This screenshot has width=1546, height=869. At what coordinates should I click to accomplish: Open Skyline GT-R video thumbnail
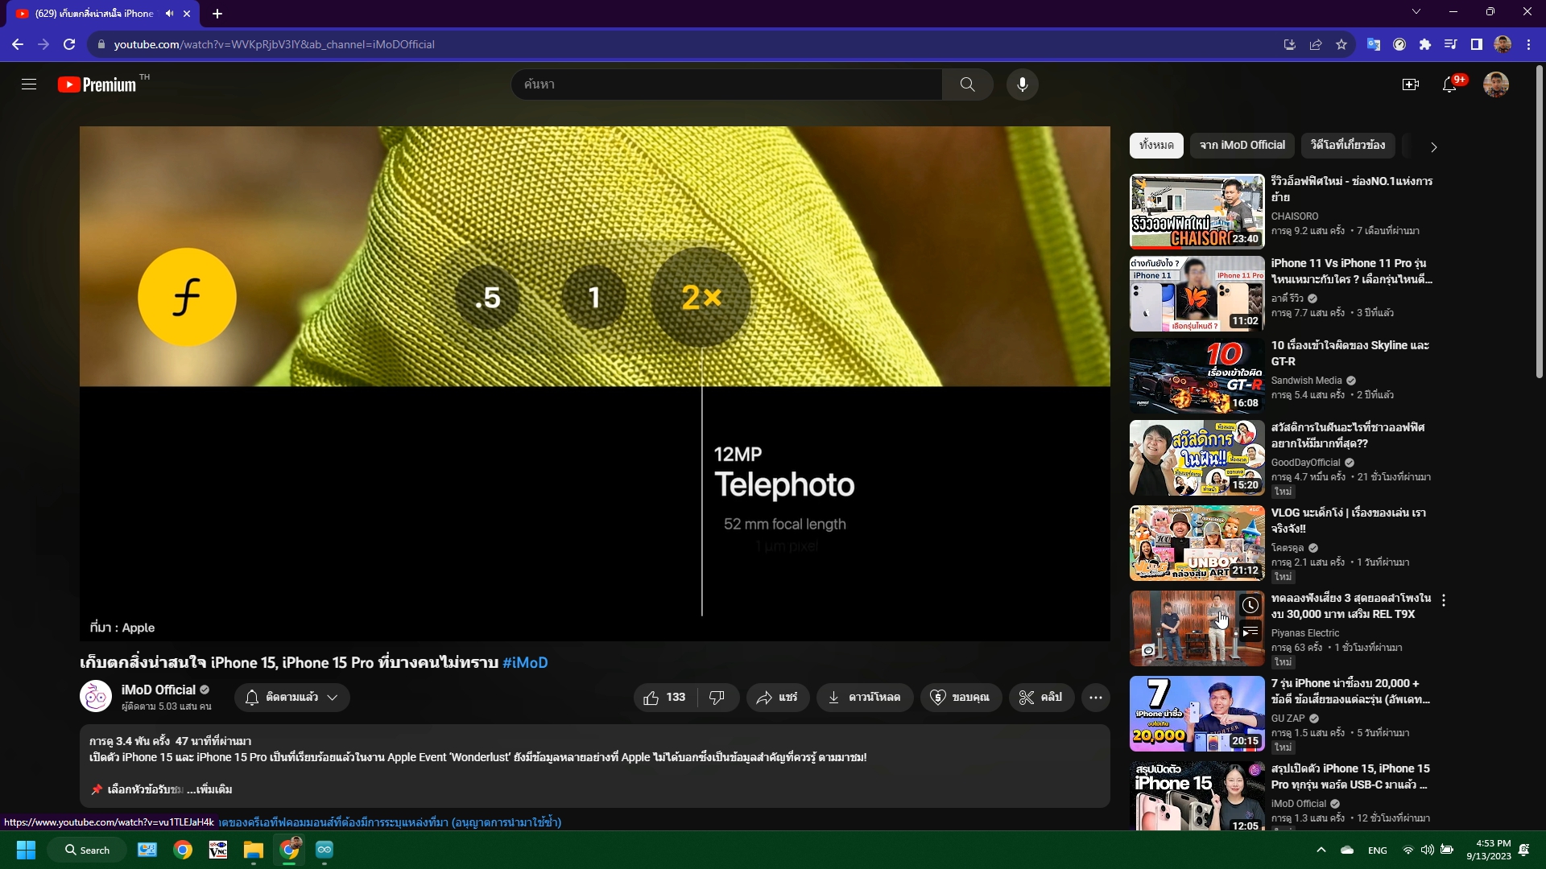1197,376
